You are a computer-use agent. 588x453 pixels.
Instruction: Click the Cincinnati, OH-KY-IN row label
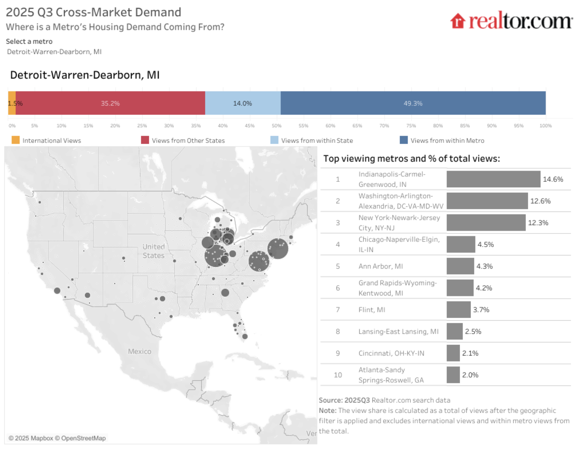(x=391, y=353)
